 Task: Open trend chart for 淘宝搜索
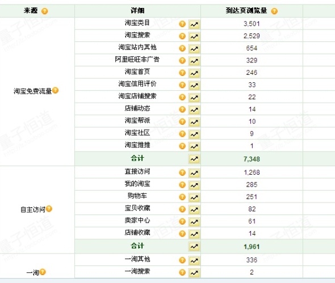click(x=194, y=37)
